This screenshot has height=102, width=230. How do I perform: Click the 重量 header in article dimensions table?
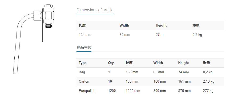tap(196, 25)
